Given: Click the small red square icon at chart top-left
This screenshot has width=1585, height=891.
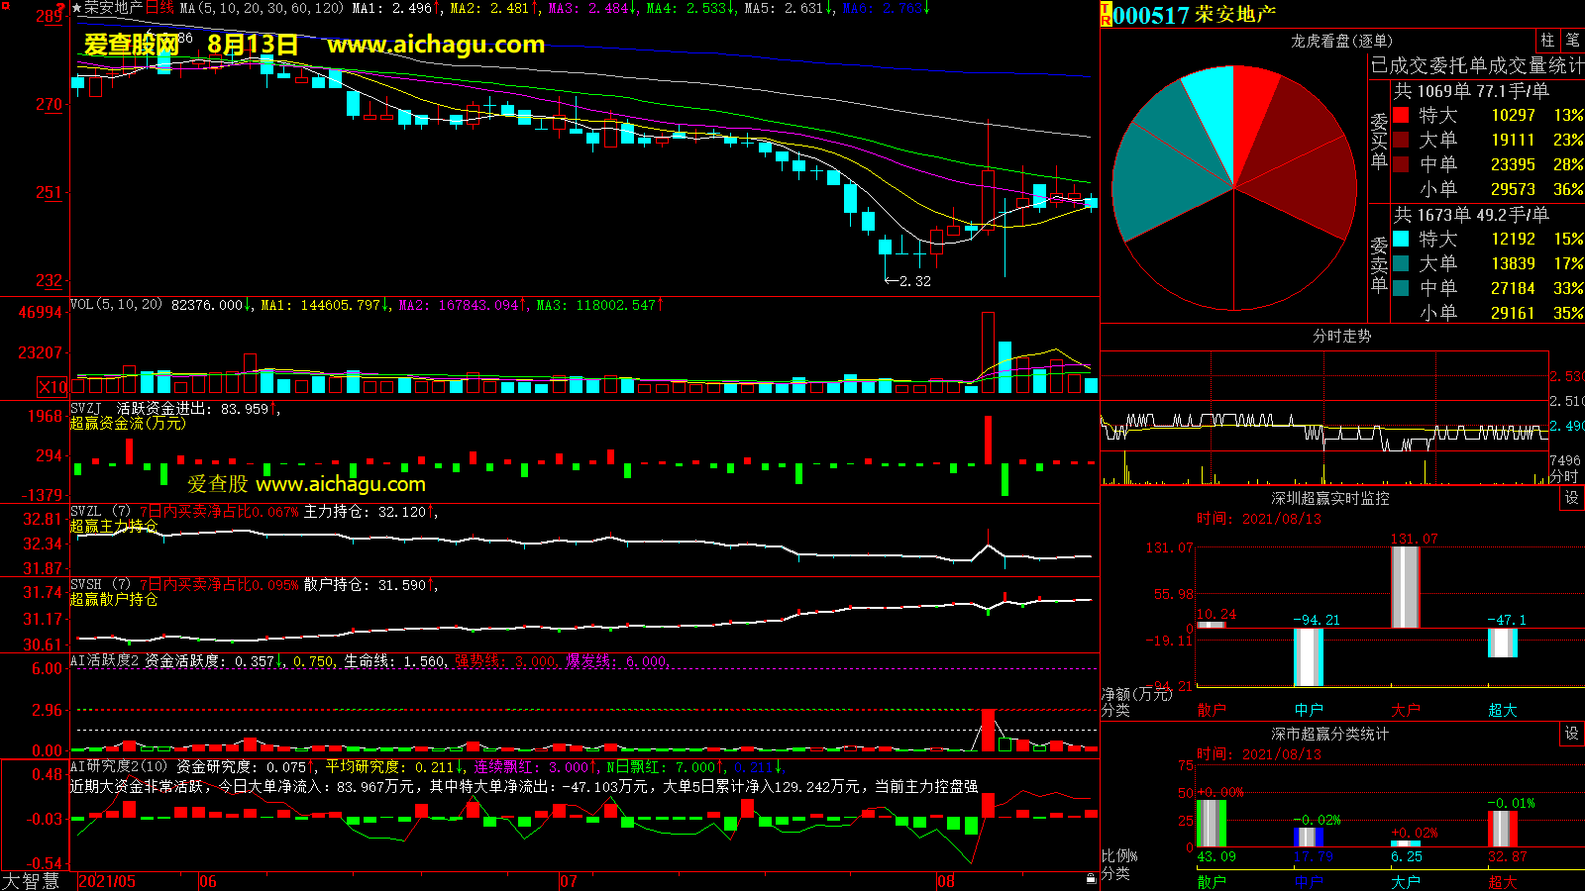Looking at the screenshot, I should coord(6,6).
